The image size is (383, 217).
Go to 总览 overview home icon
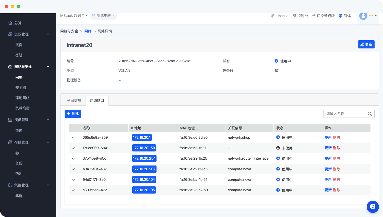tap(10, 23)
